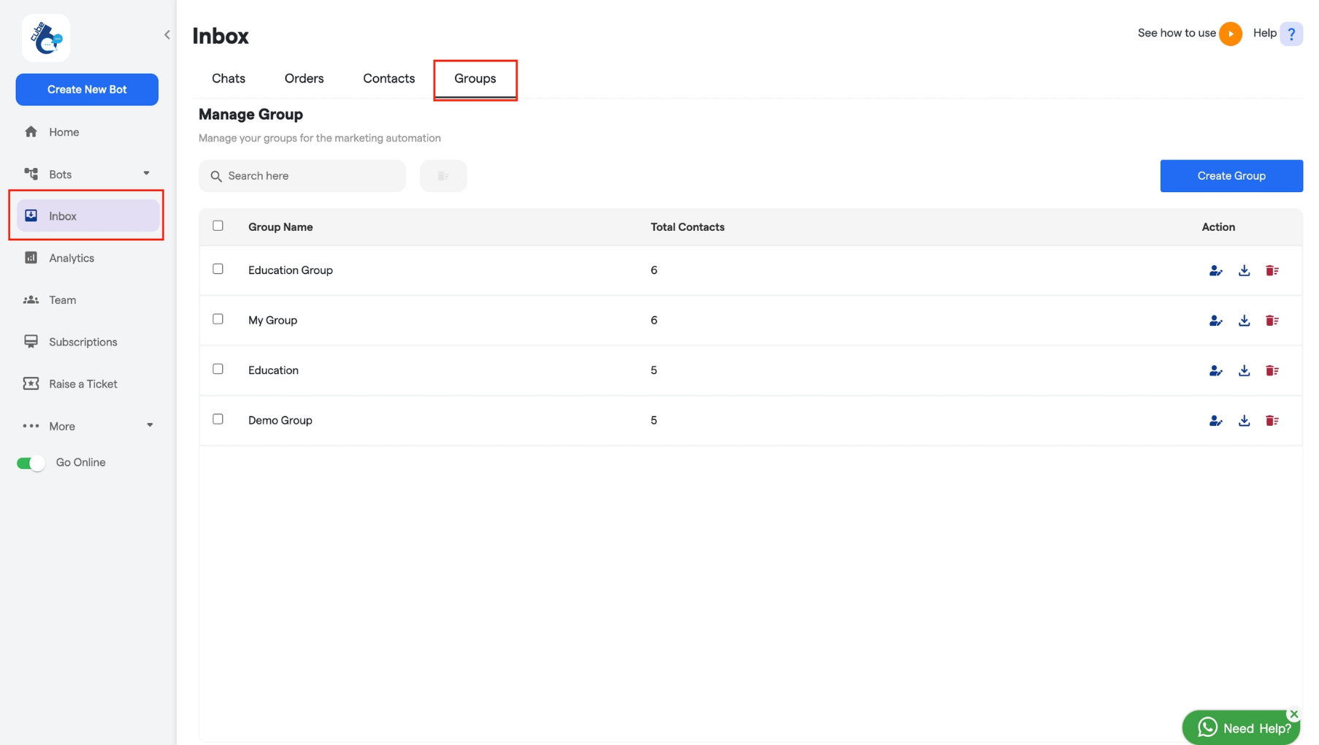Click the My Group name
The height and width of the screenshot is (745, 1319).
click(272, 320)
